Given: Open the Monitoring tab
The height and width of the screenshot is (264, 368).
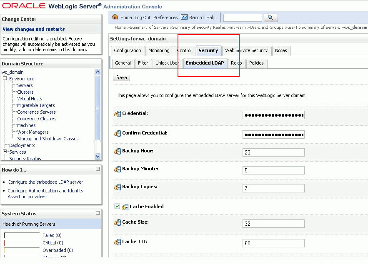Looking at the screenshot, I should click(159, 51).
